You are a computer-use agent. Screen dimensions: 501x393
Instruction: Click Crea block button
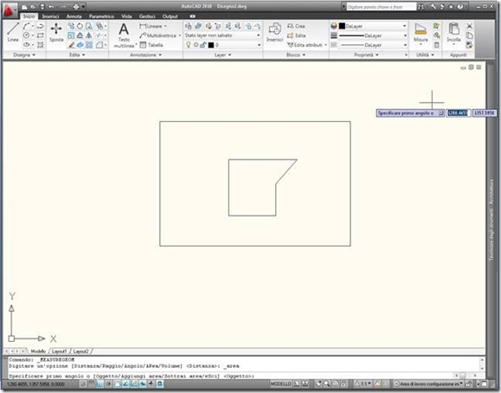pyautogui.click(x=296, y=26)
